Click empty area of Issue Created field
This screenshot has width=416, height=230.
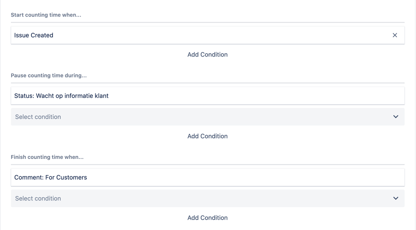coord(250,35)
